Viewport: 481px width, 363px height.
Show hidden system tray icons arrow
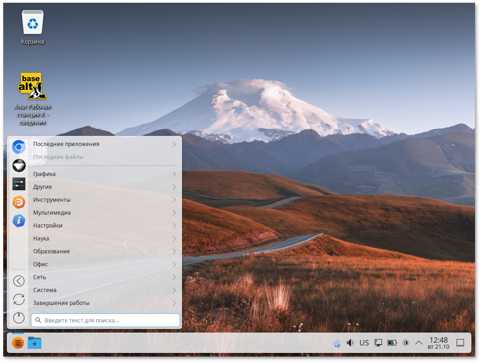[x=419, y=343]
